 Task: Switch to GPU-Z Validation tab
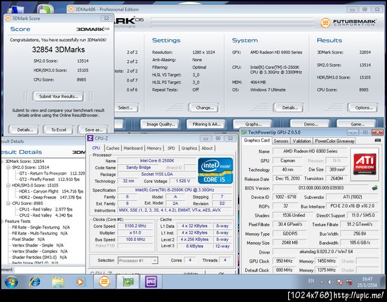pyautogui.click(x=302, y=141)
